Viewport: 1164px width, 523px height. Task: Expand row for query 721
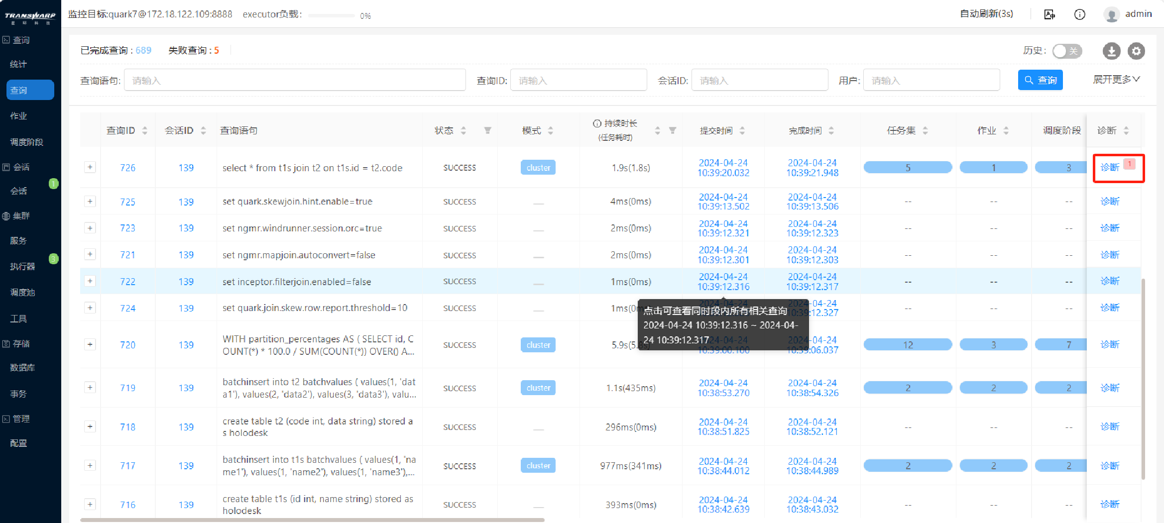tap(90, 254)
